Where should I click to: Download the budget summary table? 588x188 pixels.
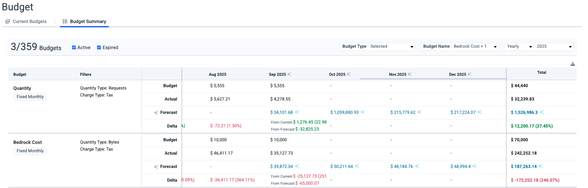click(573, 64)
